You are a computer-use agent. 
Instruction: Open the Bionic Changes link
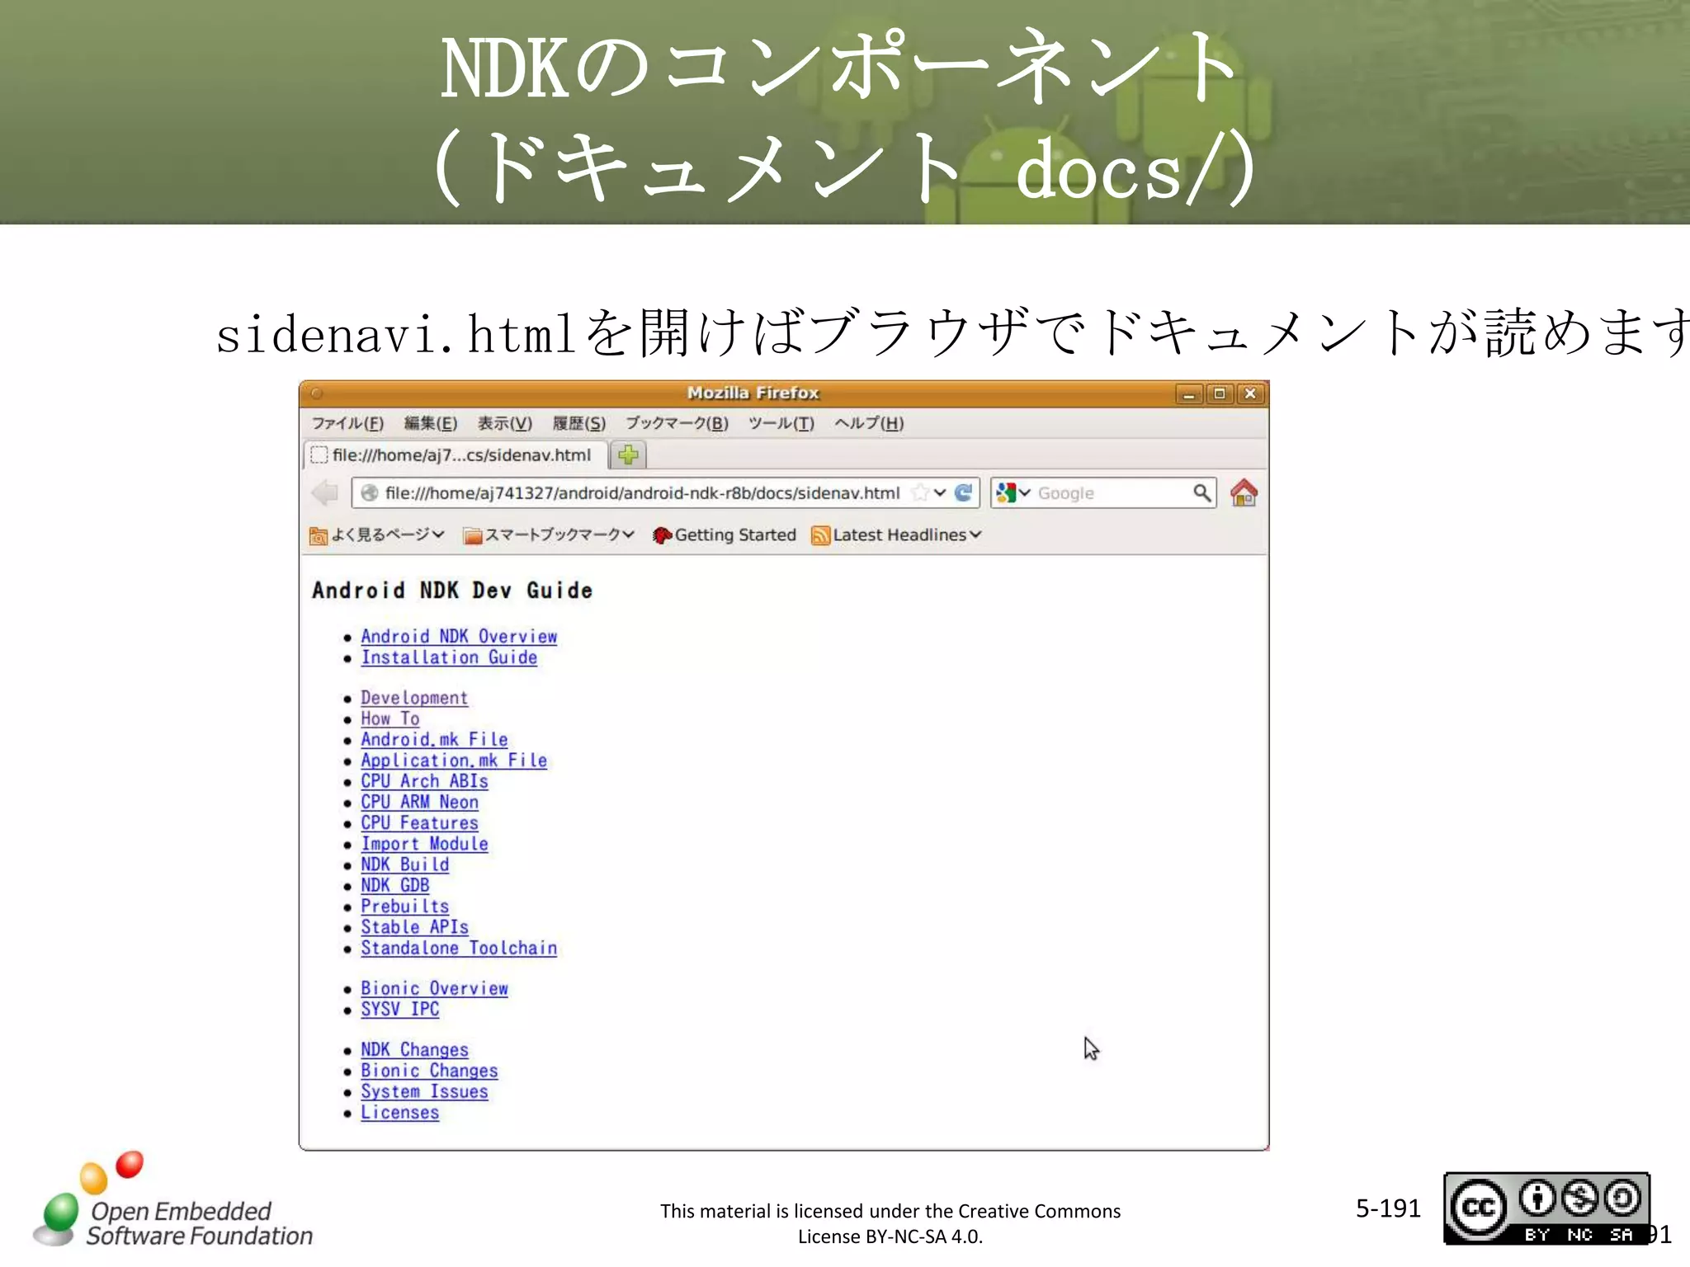tap(429, 1071)
